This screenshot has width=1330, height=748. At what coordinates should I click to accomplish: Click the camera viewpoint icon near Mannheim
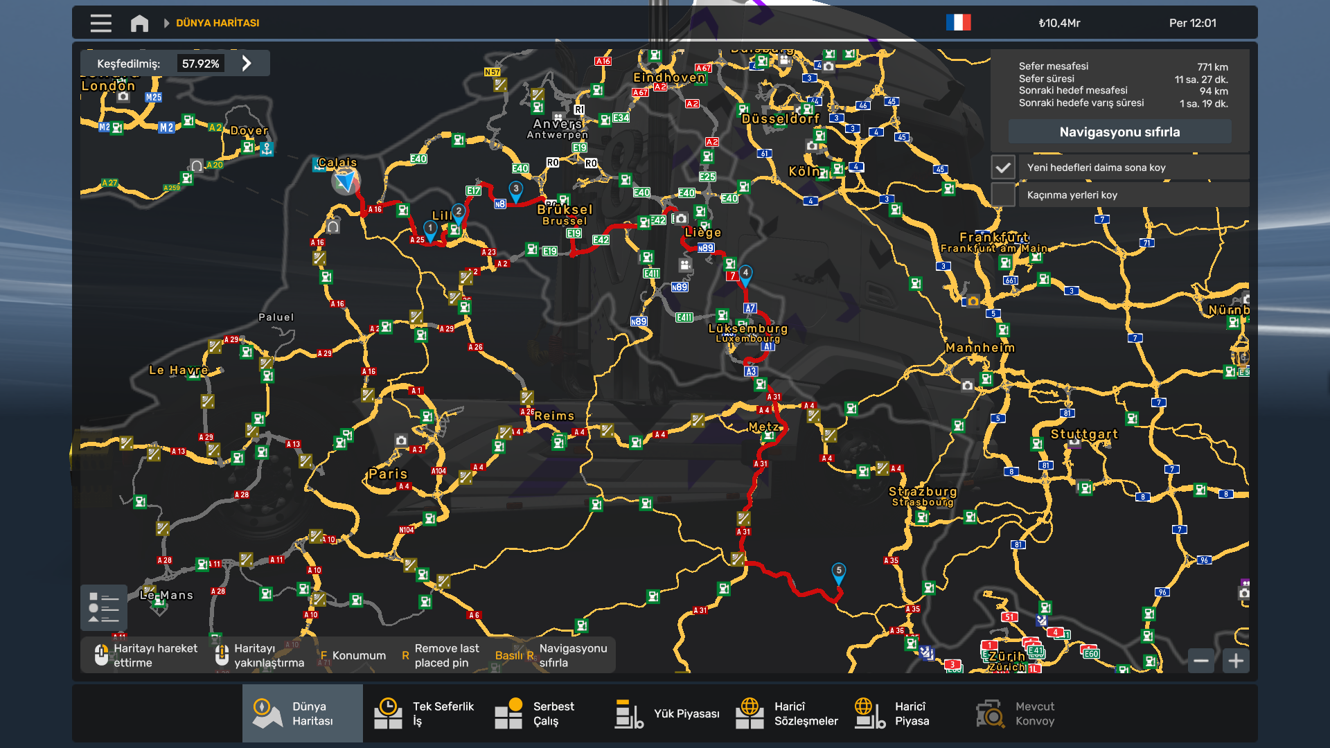tap(968, 386)
